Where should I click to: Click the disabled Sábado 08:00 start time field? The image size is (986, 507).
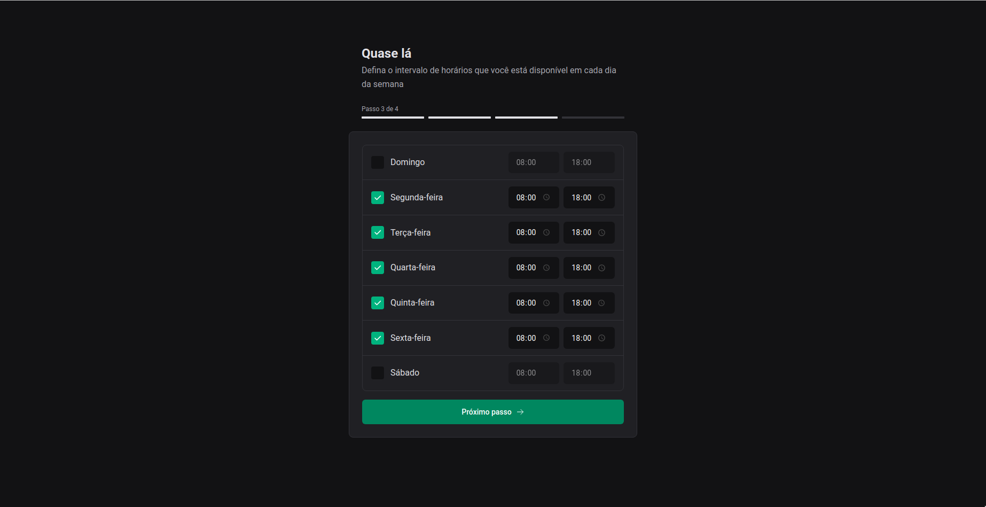tap(534, 373)
